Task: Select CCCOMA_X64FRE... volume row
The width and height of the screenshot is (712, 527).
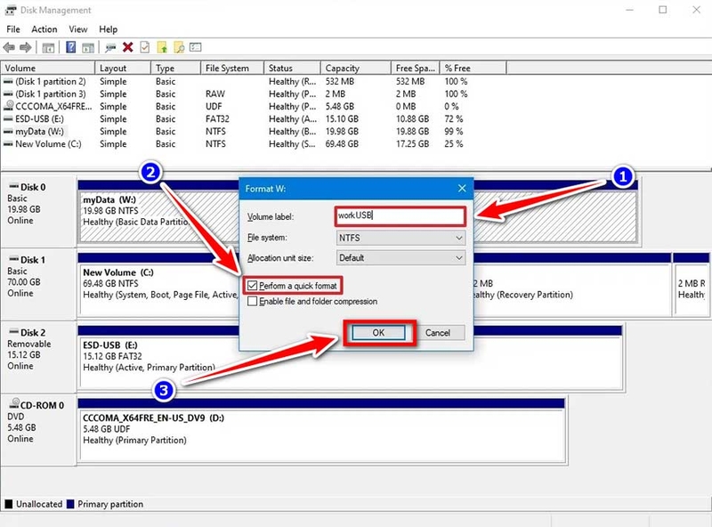Action: click(254, 106)
